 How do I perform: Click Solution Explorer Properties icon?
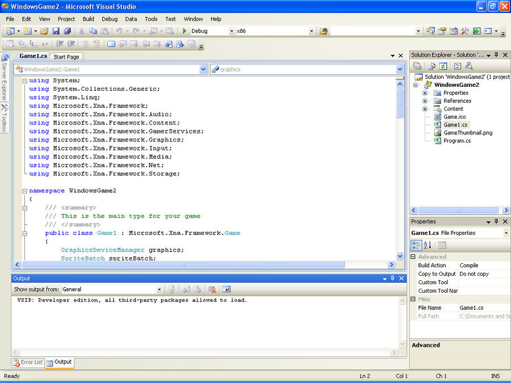coord(417,66)
